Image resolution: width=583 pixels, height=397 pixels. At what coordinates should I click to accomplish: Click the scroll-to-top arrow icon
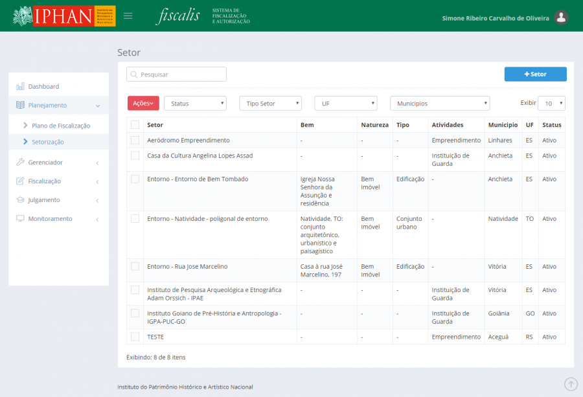click(x=571, y=384)
